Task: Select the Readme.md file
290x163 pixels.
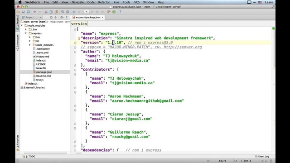Action: 42,76
